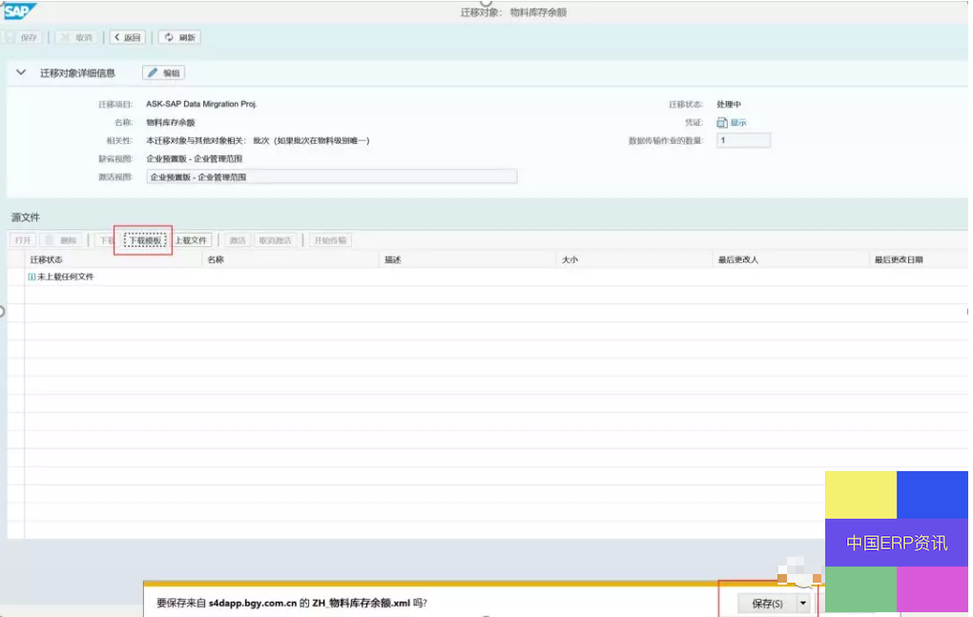Screen dimensions: 973x617
Task: Collapse the 迁移对象详细信息 section
Action: click(x=21, y=72)
